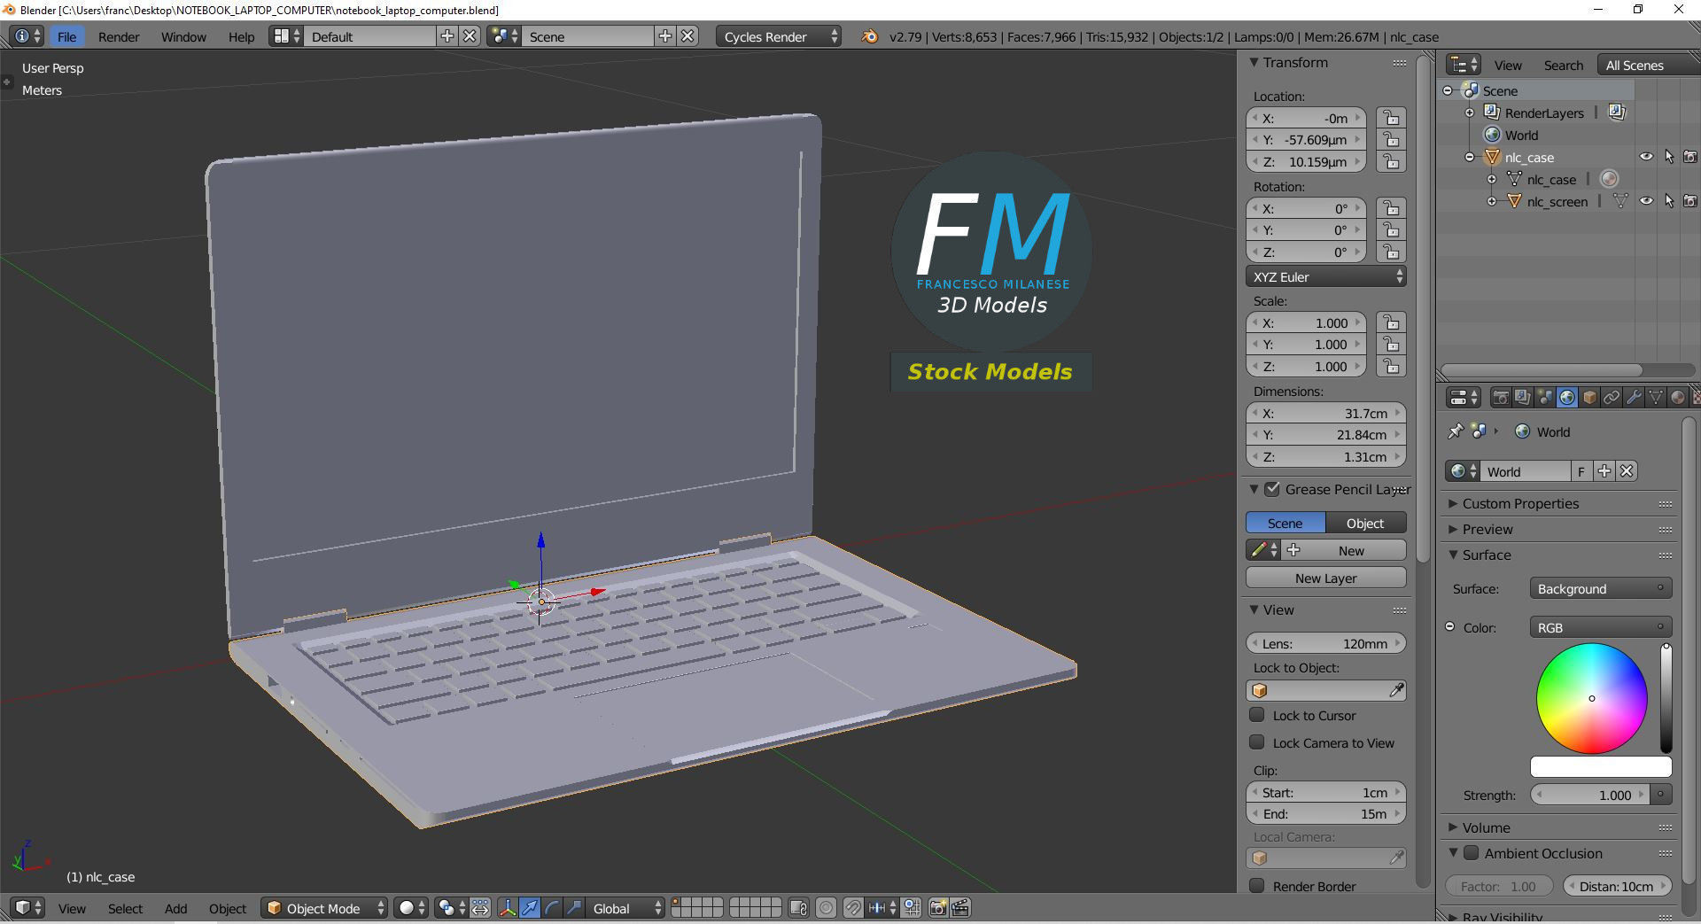Click the white world color swatch
This screenshot has height=924, width=1701.
pyautogui.click(x=1601, y=766)
